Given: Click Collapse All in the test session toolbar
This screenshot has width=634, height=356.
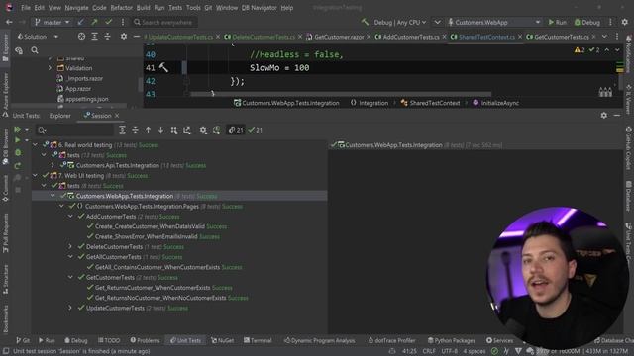Looking at the screenshot, I should pyautogui.click(x=135, y=130).
